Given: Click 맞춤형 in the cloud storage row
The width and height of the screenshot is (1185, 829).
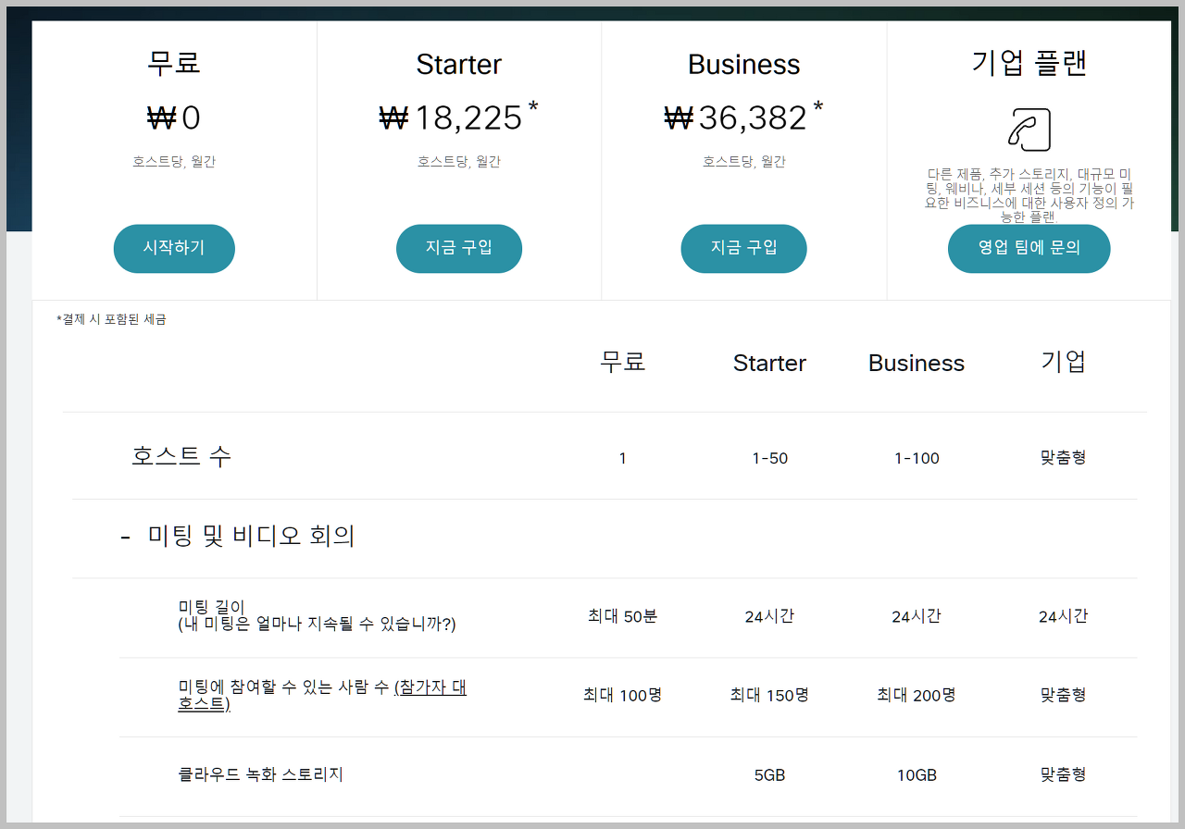Looking at the screenshot, I should point(1063,774).
